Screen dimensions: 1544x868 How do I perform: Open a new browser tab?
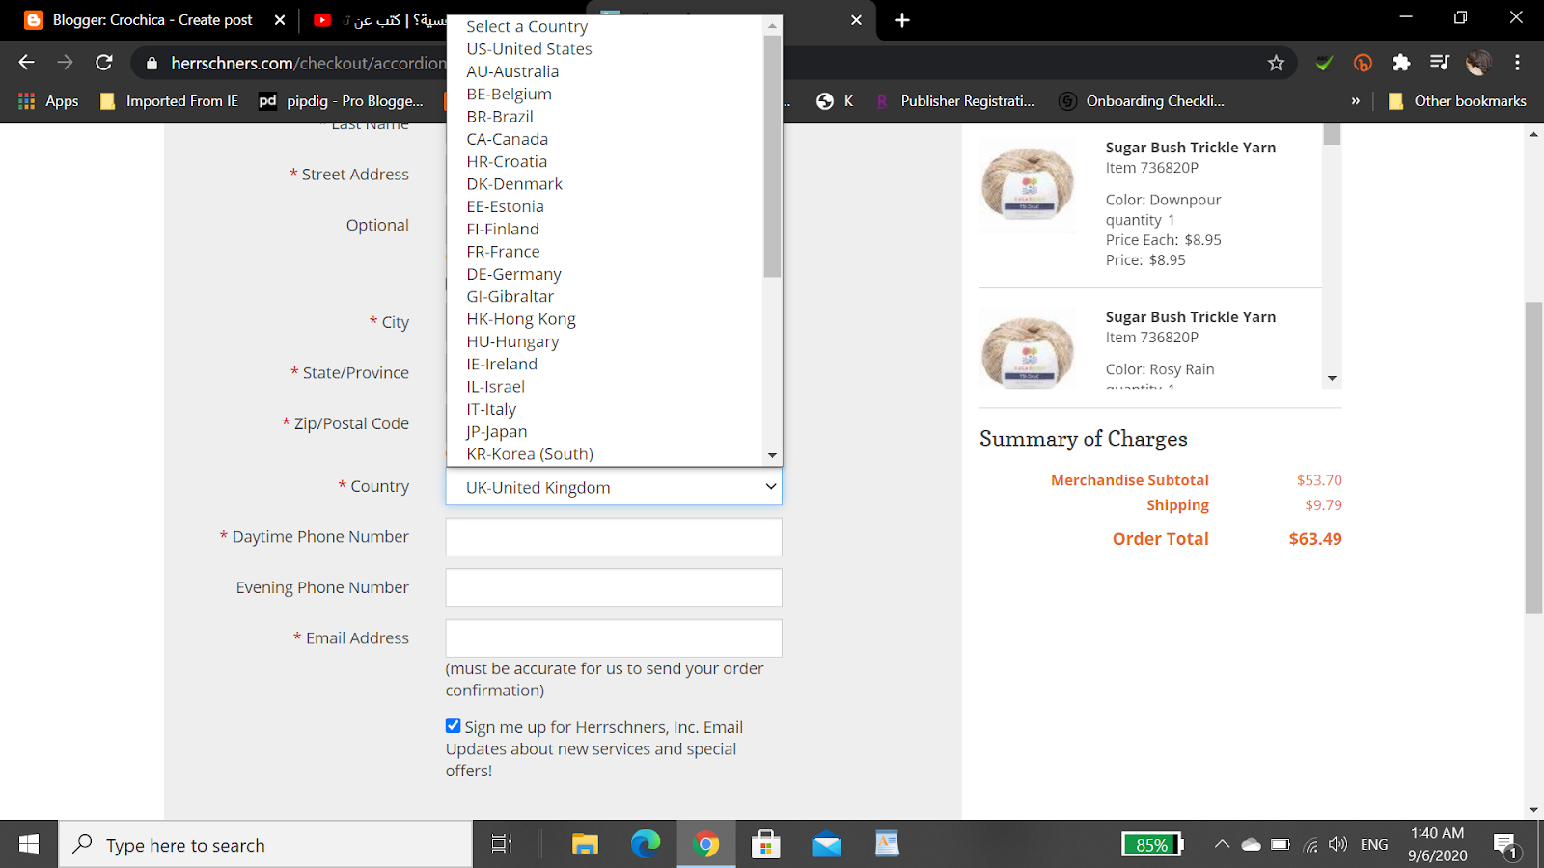tap(902, 20)
